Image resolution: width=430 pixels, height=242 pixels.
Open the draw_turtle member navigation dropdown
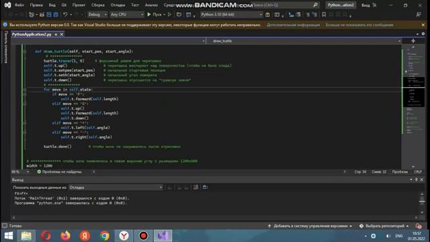(x=304, y=41)
